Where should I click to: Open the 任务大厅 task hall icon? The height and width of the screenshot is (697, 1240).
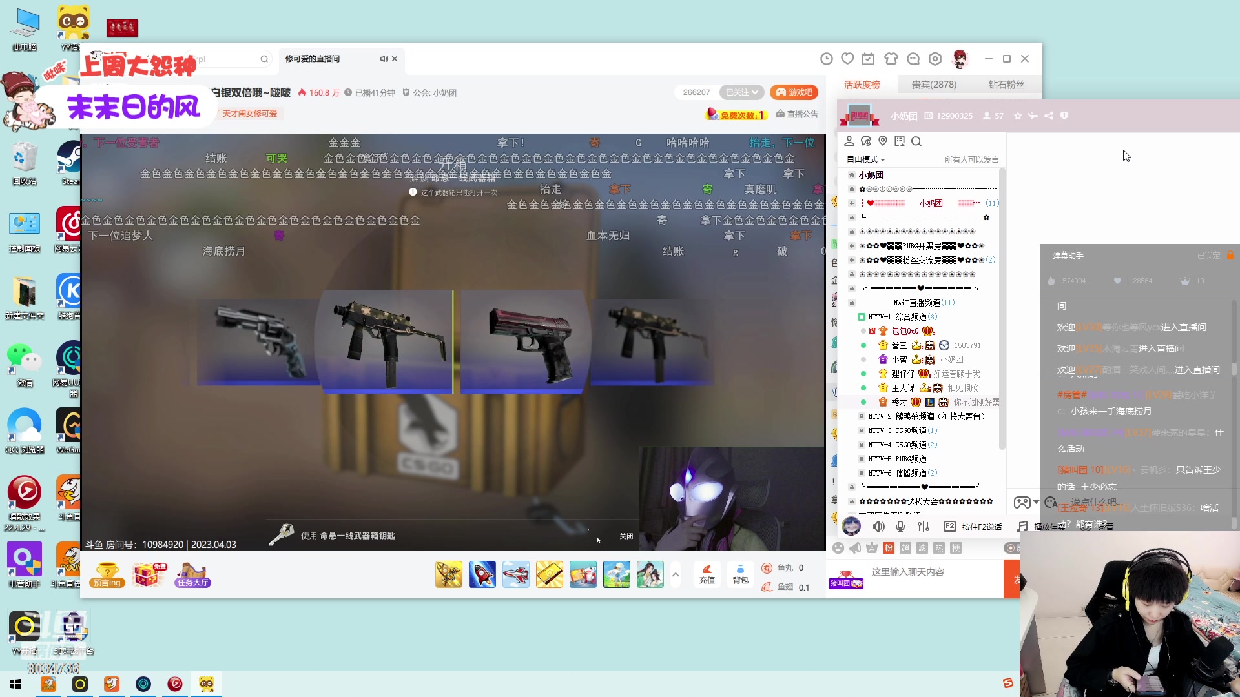[x=192, y=574]
